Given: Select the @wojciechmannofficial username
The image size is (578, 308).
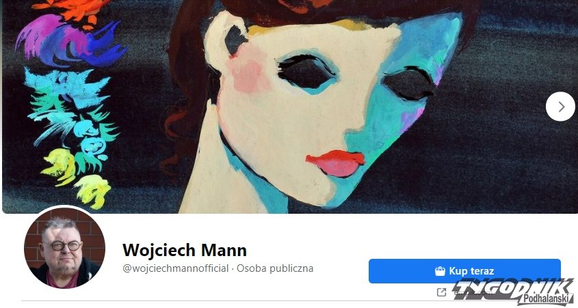Looking at the screenshot, I should point(176,268).
